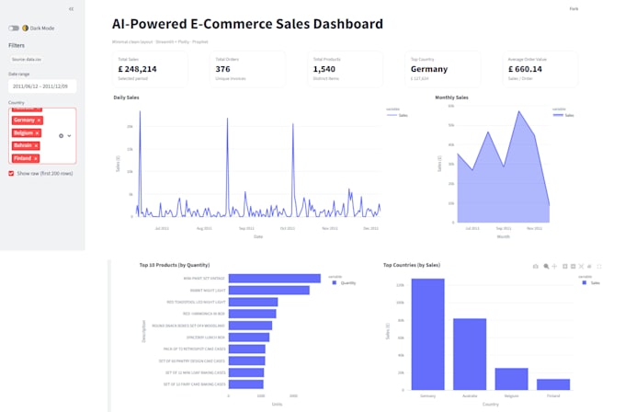Open the Date range input field

click(42, 86)
